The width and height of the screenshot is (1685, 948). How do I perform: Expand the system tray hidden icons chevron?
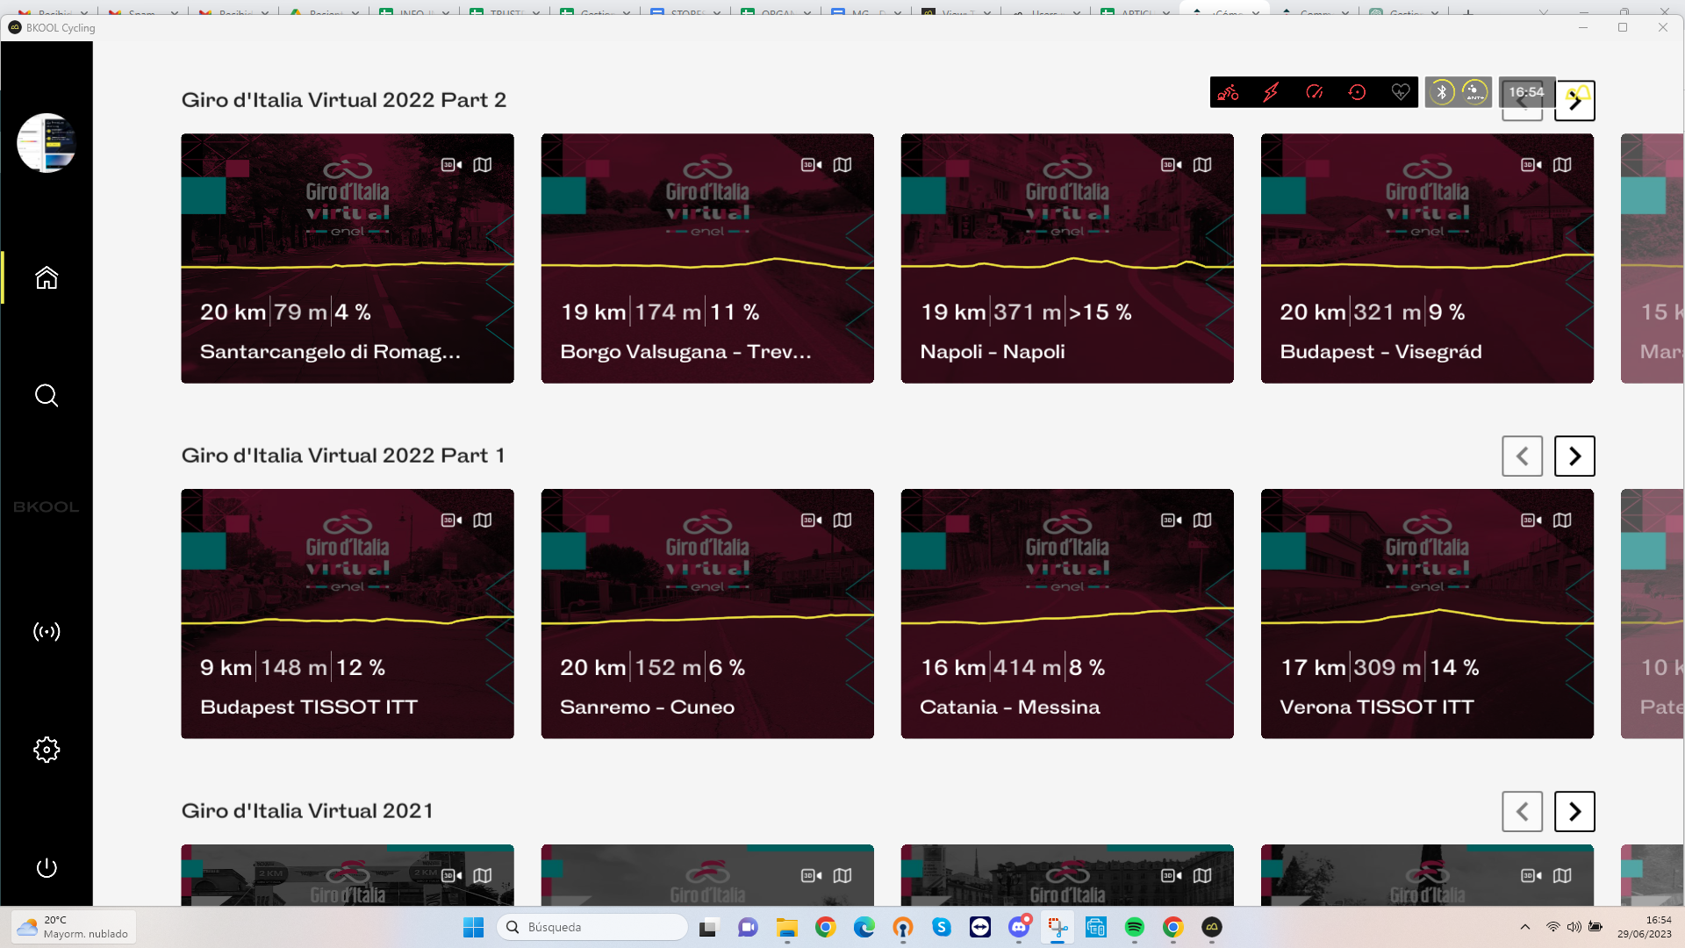[x=1525, y=927]
